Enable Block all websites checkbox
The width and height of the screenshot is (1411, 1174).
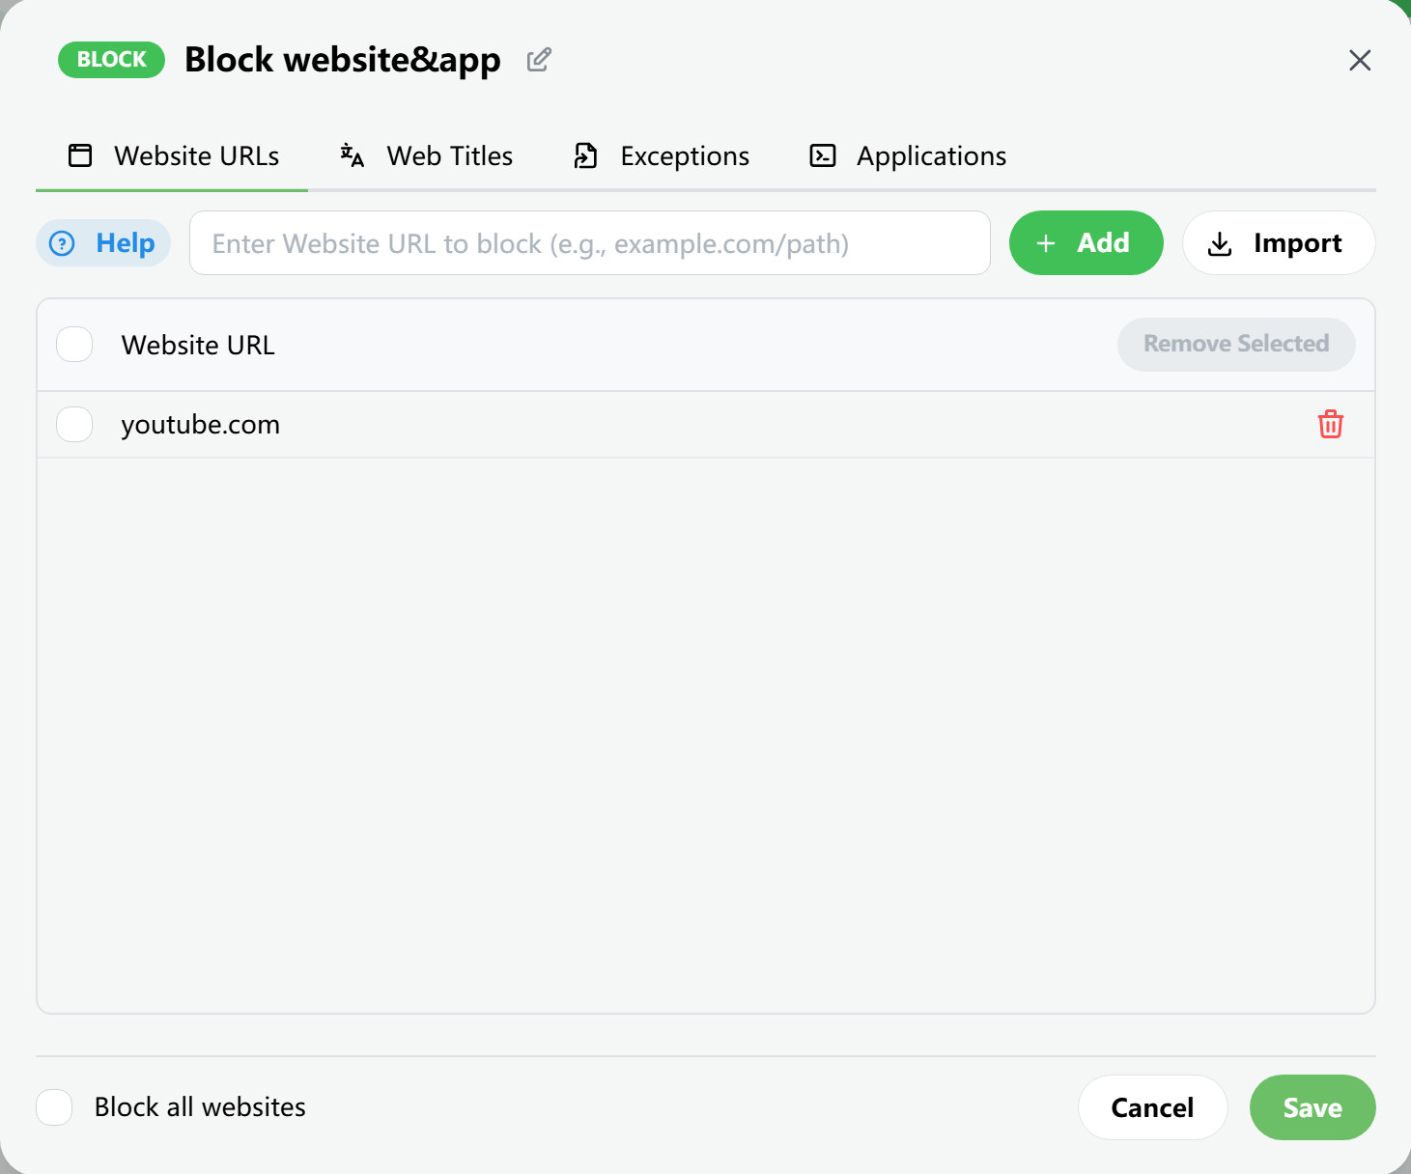click(x=54, y=1107)
